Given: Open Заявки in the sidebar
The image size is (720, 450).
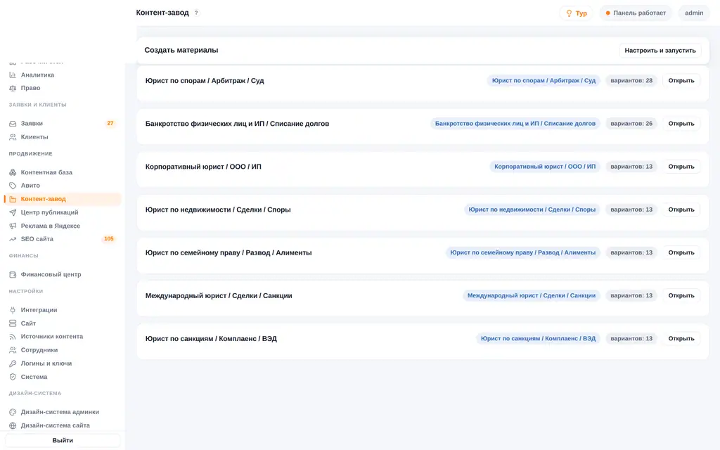Looking at the screenshot, I should click(x=63, y=124).
